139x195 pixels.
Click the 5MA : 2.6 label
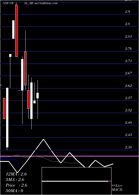coord(15,180)
